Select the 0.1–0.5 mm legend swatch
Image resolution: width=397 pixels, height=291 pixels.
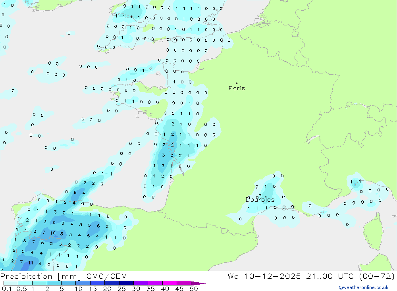[x=11, y=283]
